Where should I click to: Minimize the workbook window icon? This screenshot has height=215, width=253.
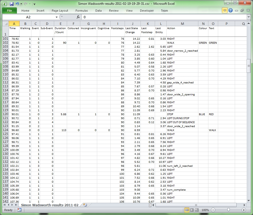236,11
